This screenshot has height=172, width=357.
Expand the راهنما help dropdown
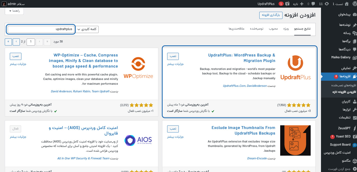pyautogui.click(x=14, y=11)
